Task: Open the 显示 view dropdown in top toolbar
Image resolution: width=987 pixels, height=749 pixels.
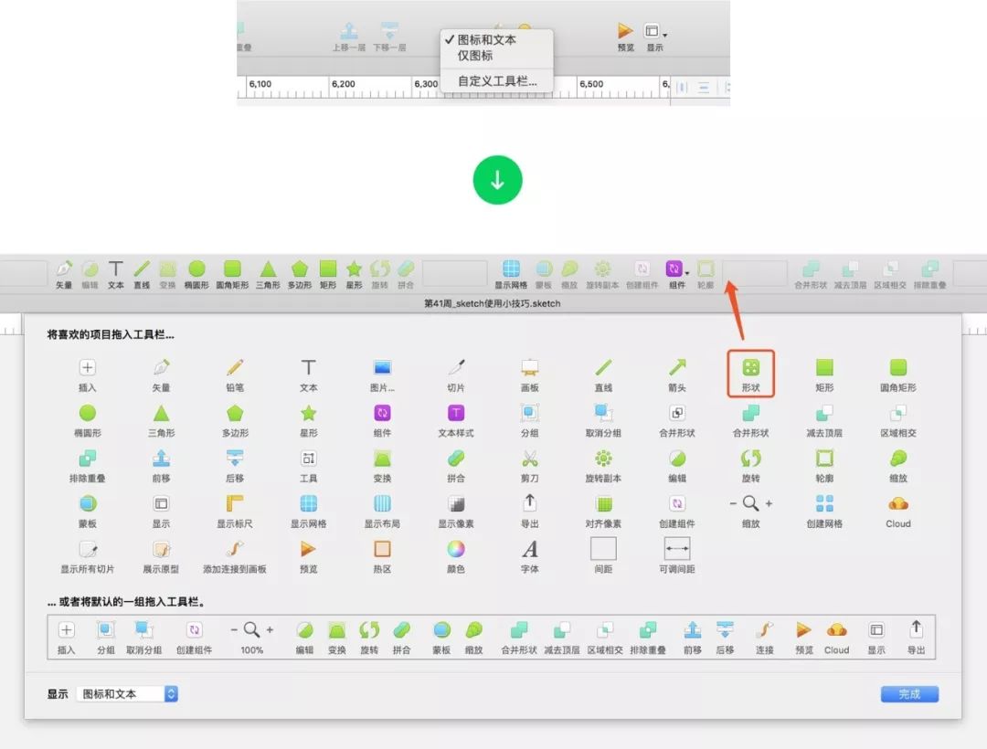Action: 654,37
